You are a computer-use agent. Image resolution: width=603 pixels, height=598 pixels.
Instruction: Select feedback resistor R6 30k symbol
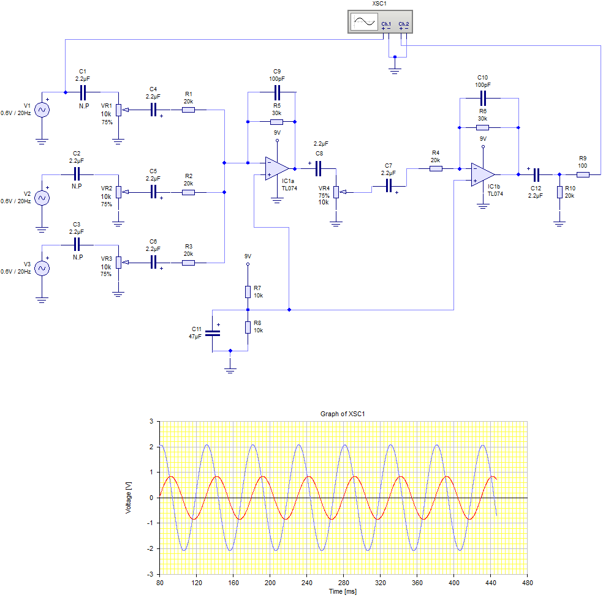click(x=483, y=127)
